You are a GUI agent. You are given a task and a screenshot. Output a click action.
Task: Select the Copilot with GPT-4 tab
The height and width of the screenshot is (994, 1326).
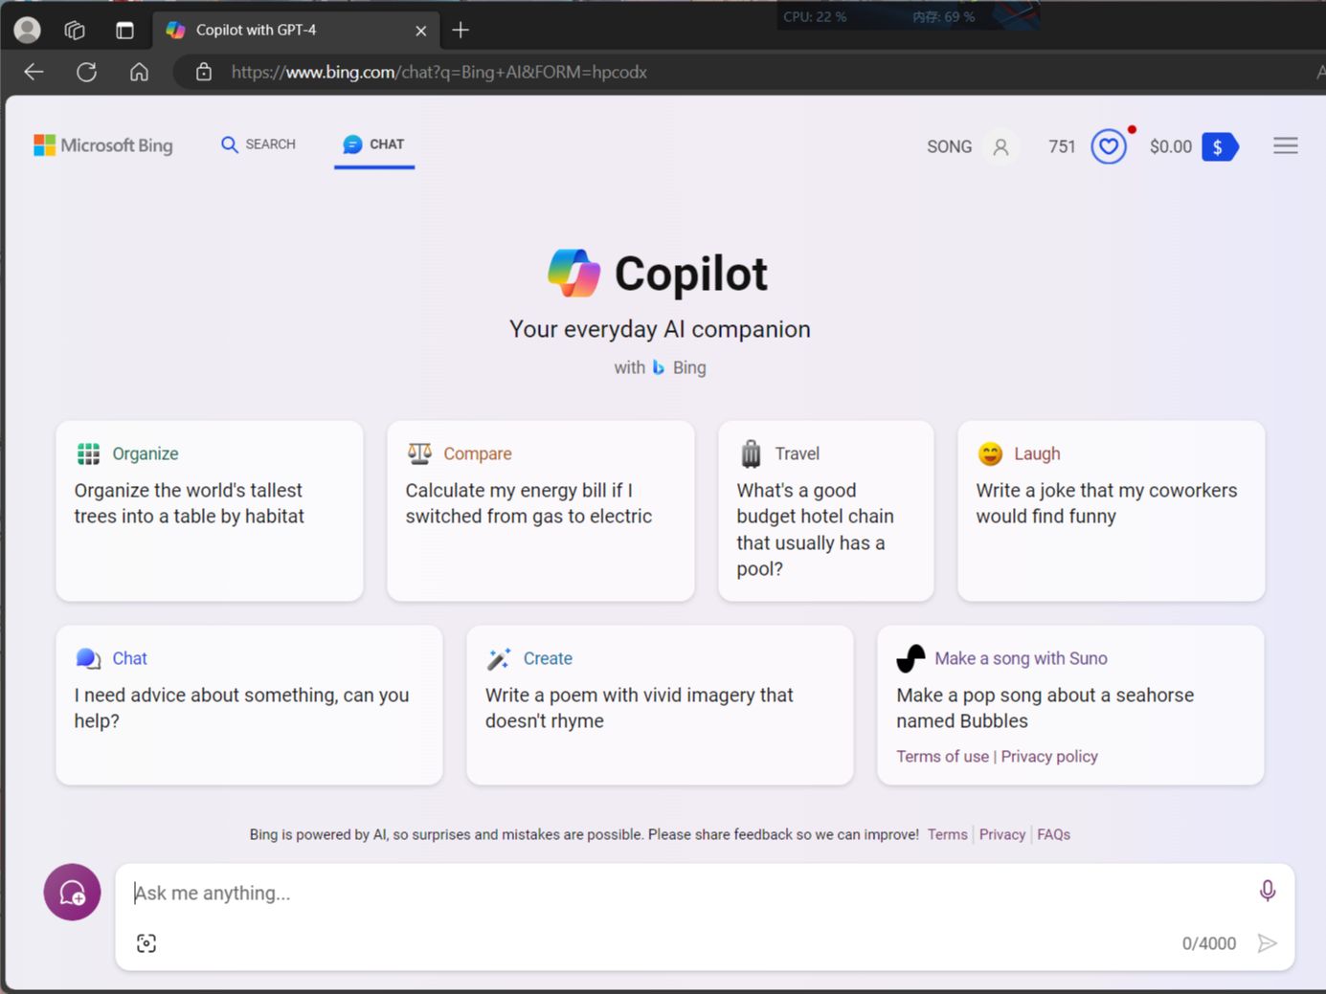point(296,31)
